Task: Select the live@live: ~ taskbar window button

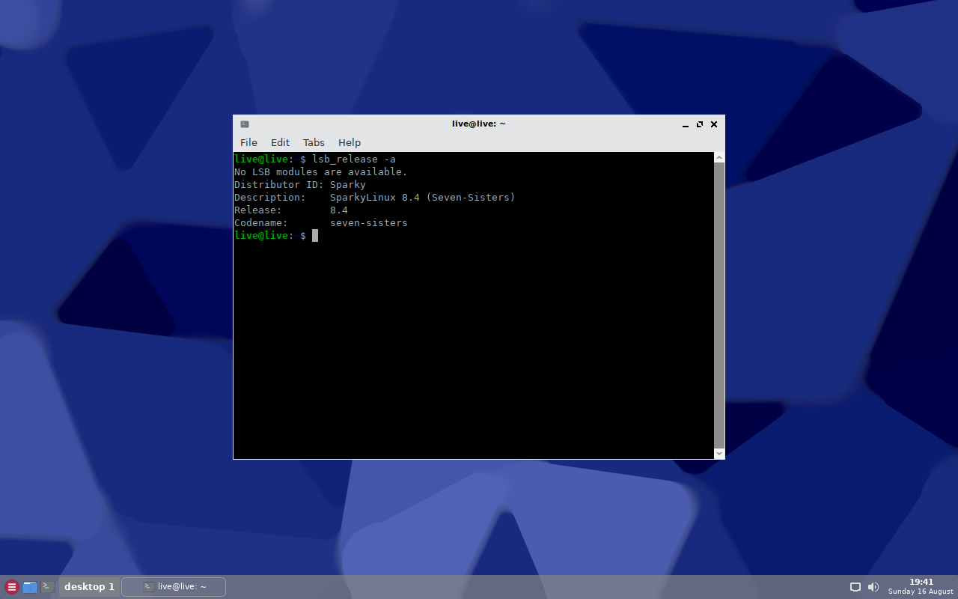Action: click(x=174, y=587)
